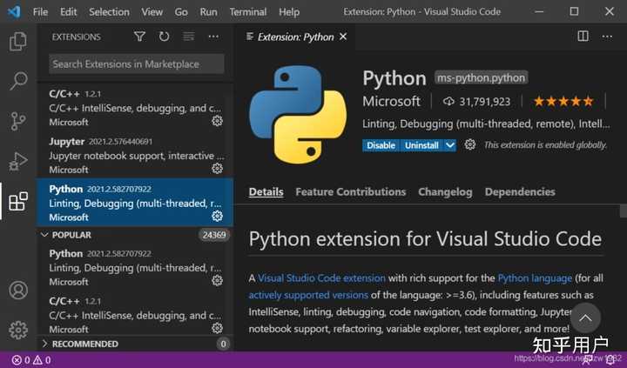The image size is (627, 368).
Task: Open the Explorer view in activity bar
Action: pos(18,41)
